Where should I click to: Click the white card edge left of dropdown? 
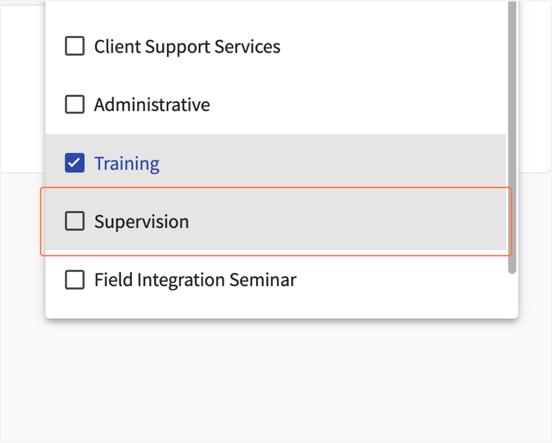coord(22,87)
